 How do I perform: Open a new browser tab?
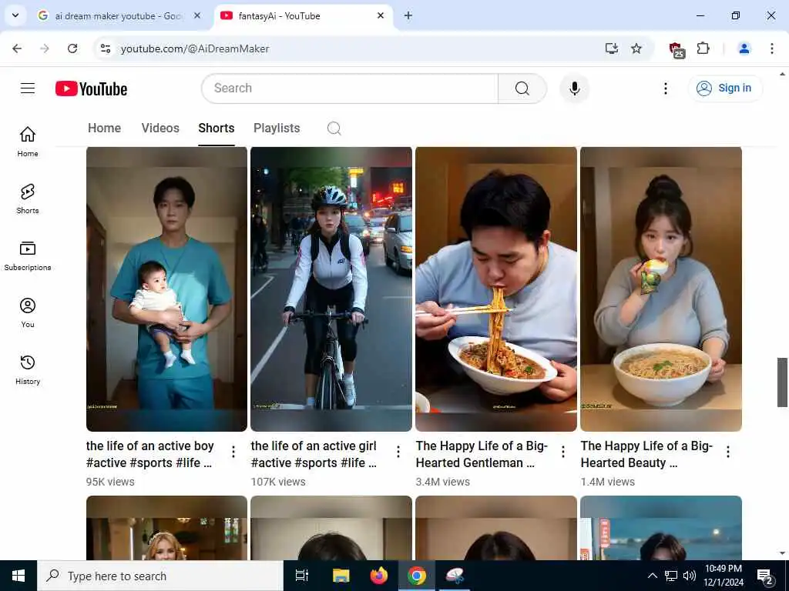(408, 15)
